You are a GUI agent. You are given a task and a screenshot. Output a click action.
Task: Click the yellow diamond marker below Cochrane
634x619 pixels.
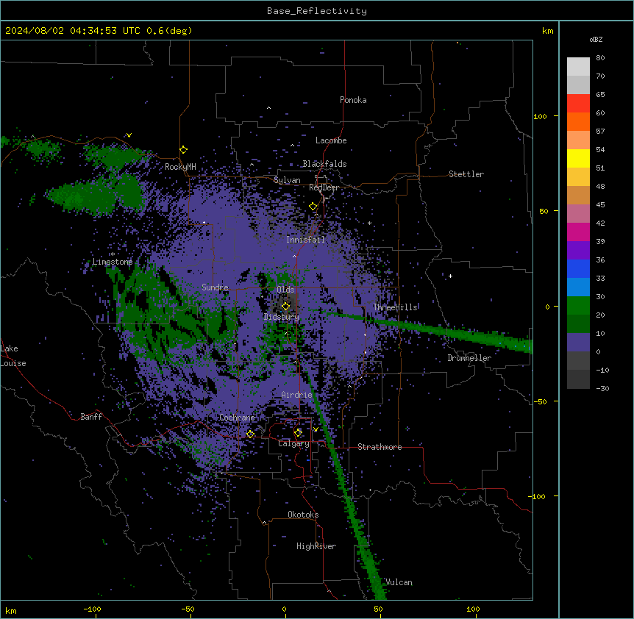250,434
